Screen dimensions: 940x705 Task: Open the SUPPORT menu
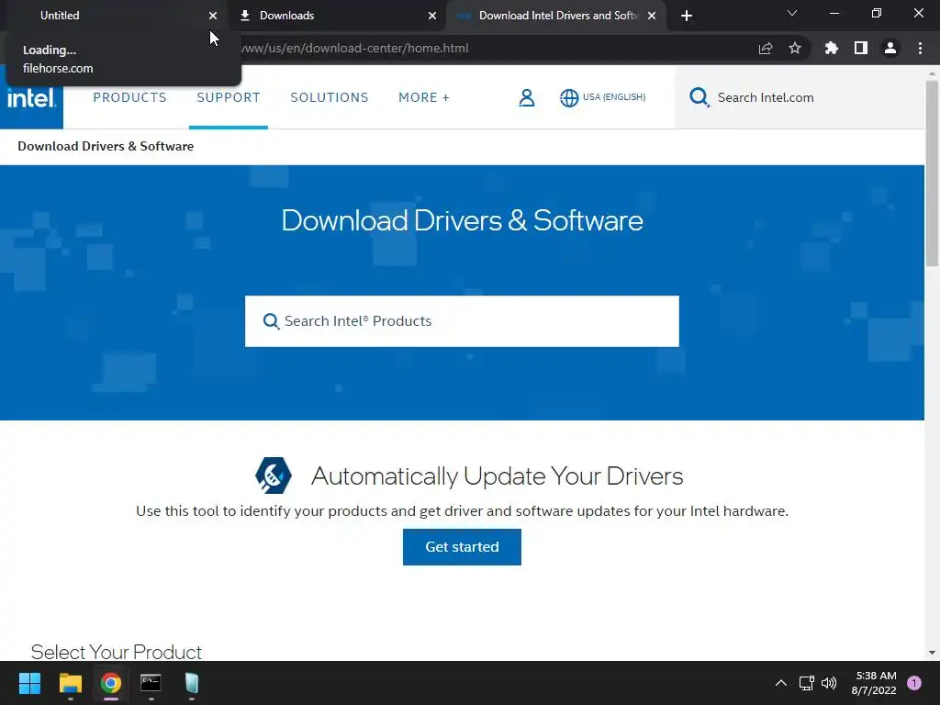[229, 97]
